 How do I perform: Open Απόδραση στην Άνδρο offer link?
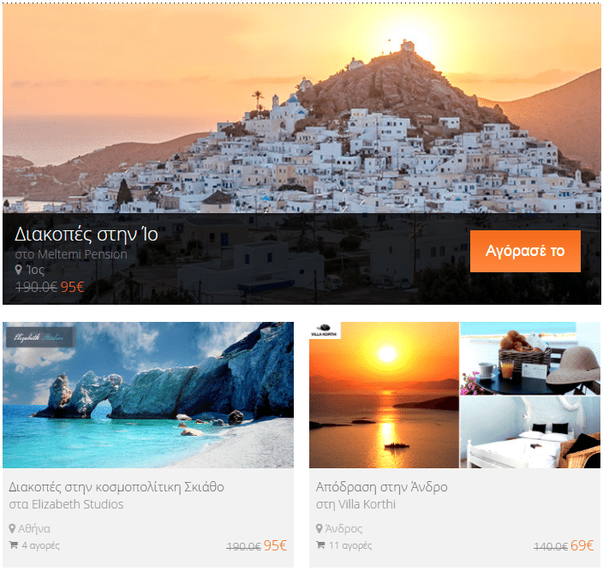pos(381,487)
